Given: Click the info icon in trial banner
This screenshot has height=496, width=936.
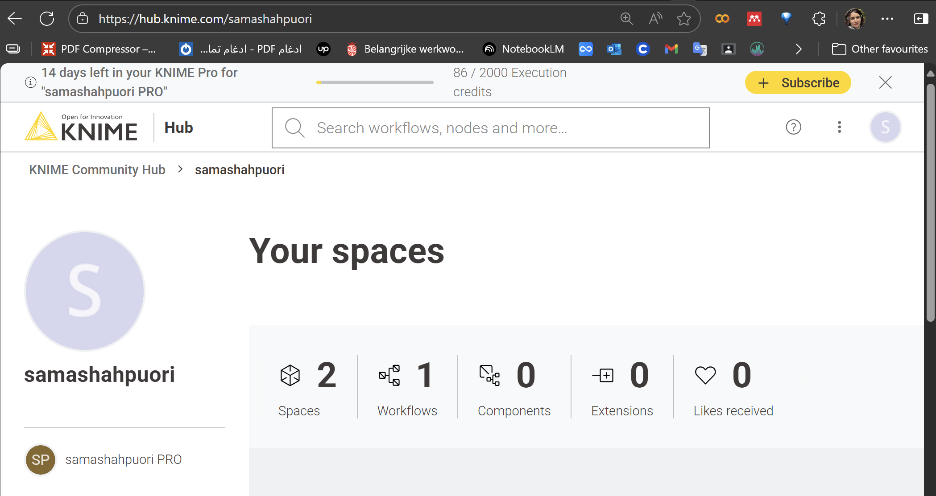Looking at the screenshot, I should pos(30,82).
